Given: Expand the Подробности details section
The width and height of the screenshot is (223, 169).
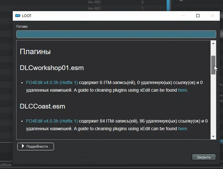Looking at the screenshot, I should pyautogui.click(x=36, y=146).
